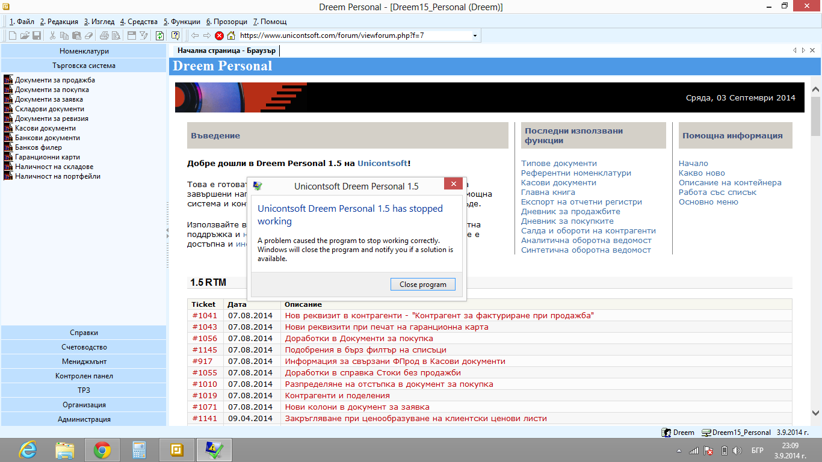Open ticket #1041 link

point(205,315)
